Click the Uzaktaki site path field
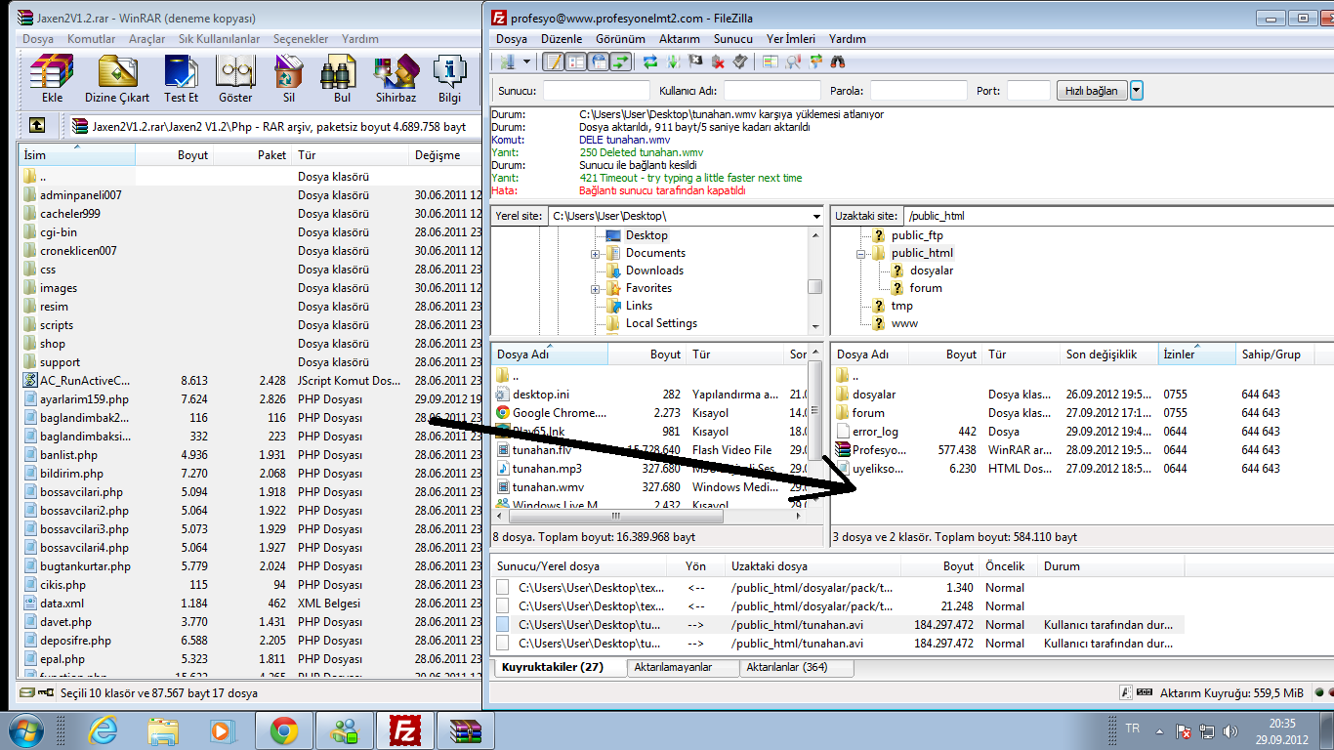The height and width of the screenshot is (750, 1334). pos(1117,216)
